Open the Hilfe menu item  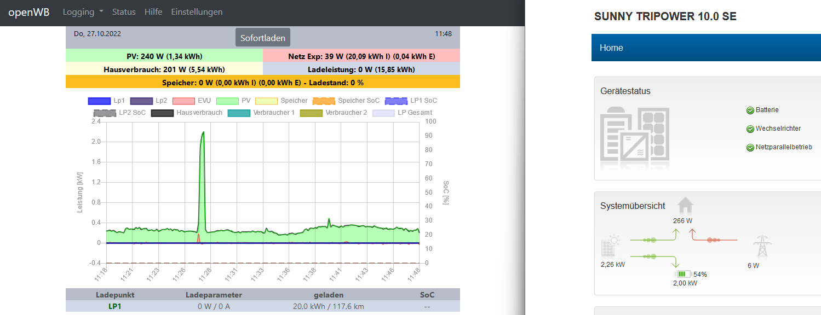[153, 11]
